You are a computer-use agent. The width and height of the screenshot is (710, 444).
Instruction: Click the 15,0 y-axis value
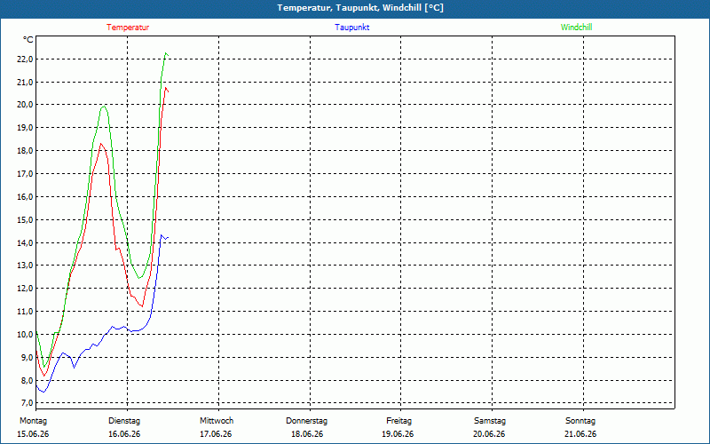point(26,220)
